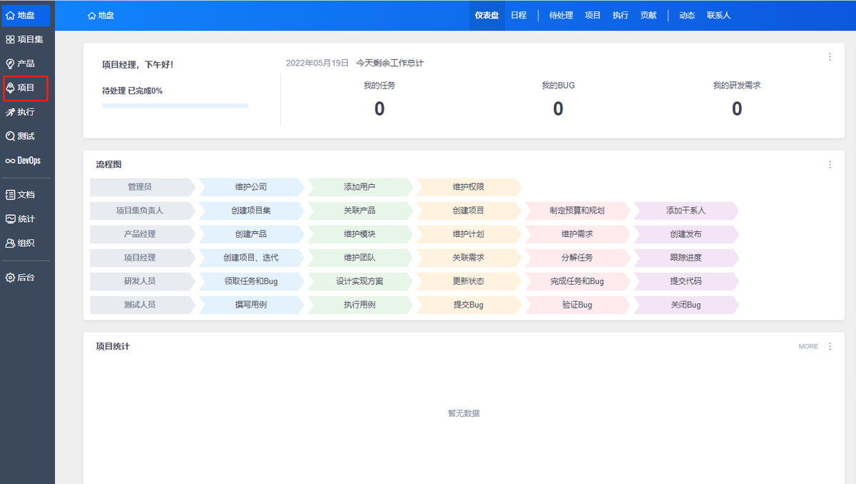Switch to the 联系人 tab
This screenshot has width=856, height=484.
pyautogui.click(x=718, y=15)
